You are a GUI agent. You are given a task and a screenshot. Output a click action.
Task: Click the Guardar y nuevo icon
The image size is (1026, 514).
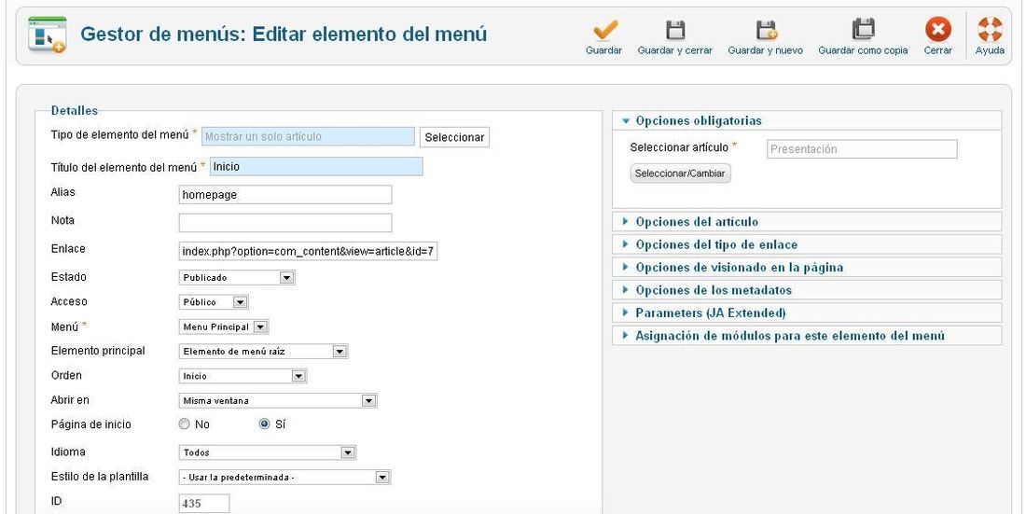(x=766, y=30)
